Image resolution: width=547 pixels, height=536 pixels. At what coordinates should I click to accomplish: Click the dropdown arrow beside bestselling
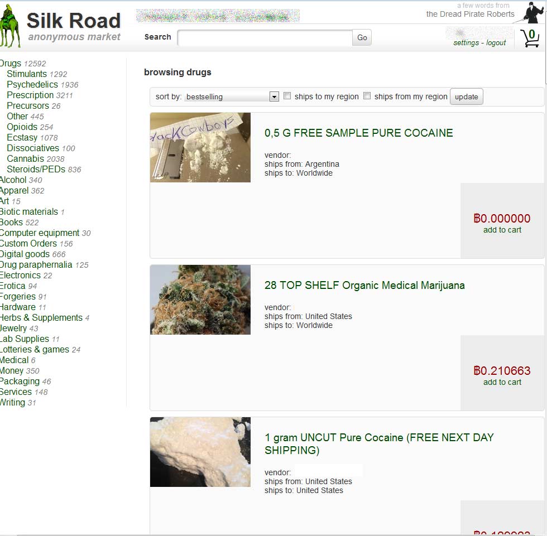coord(274,96)
